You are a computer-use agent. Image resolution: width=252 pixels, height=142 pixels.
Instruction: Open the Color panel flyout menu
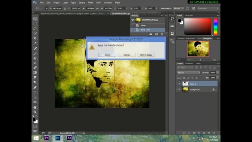pos(218,15)
